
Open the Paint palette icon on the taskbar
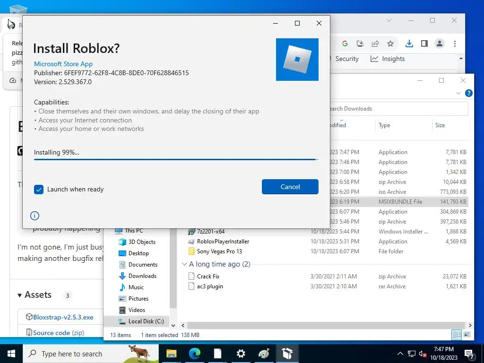point(264,354)
